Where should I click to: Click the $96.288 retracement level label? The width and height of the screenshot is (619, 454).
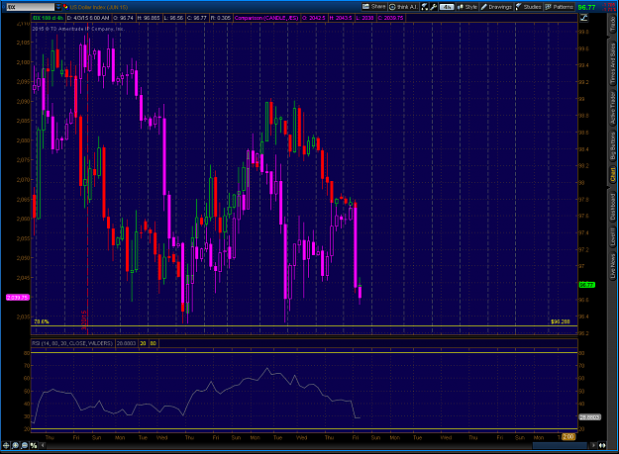point(561,321)
